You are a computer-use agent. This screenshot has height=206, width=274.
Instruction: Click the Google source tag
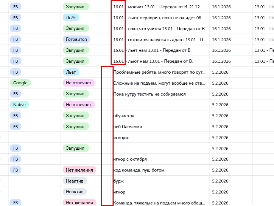pyautogui.click(x=20, y=83)
